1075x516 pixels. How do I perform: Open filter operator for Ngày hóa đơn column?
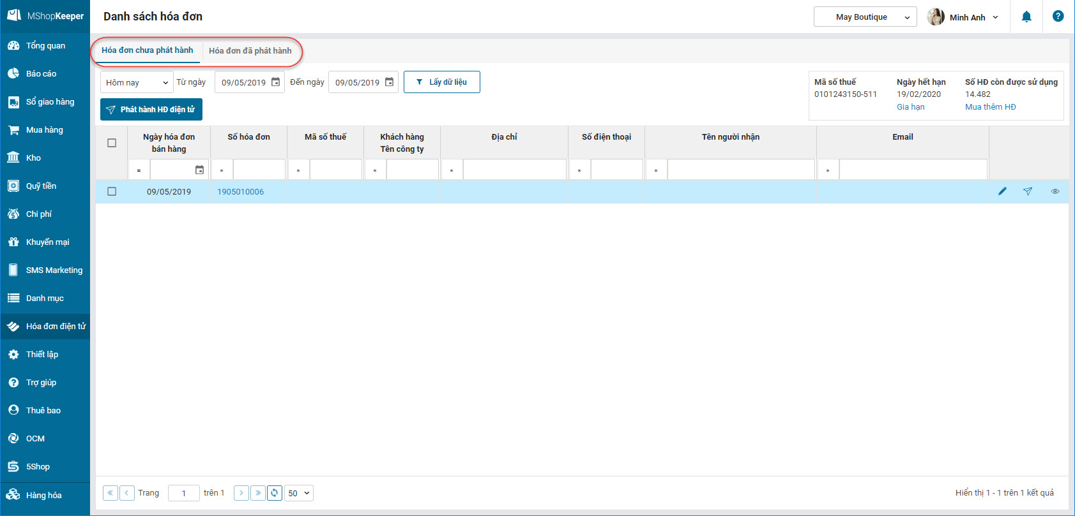139,170
